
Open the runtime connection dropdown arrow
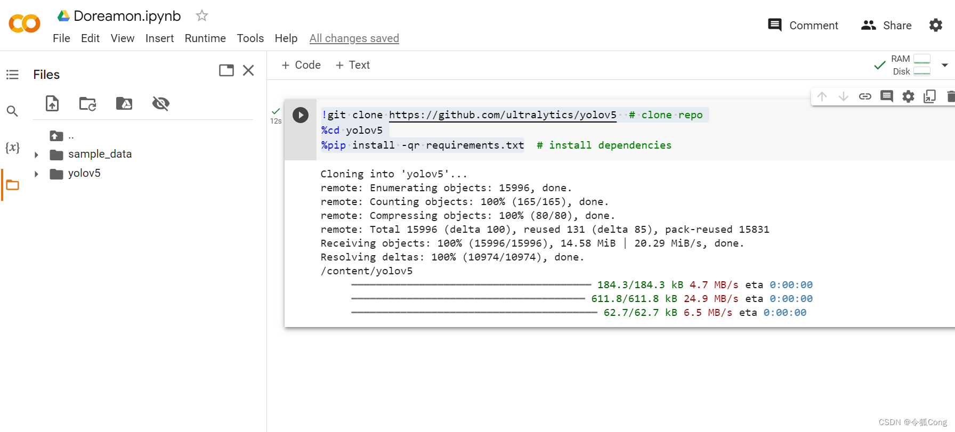click(945, 65)
